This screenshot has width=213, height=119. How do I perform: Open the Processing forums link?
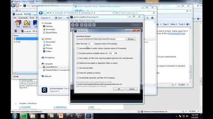pos(176,33)
